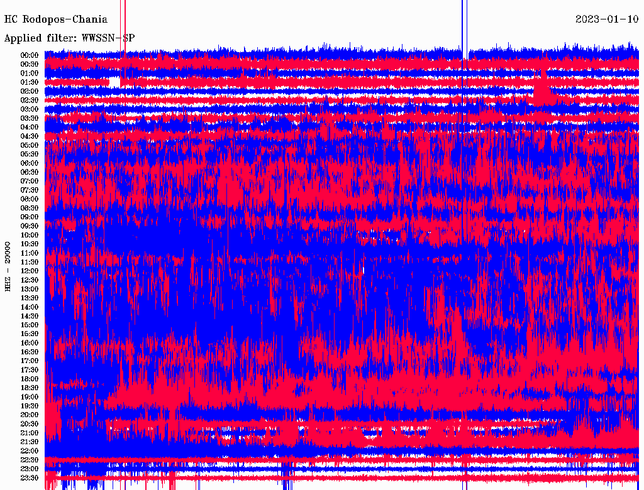Click the Applied filter WWSSN-SP text

(69, 38)
